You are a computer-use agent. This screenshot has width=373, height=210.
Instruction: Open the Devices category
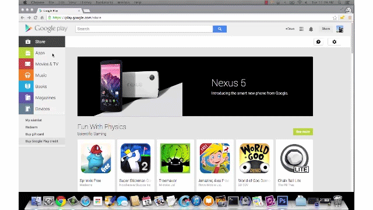pos(42,109)
